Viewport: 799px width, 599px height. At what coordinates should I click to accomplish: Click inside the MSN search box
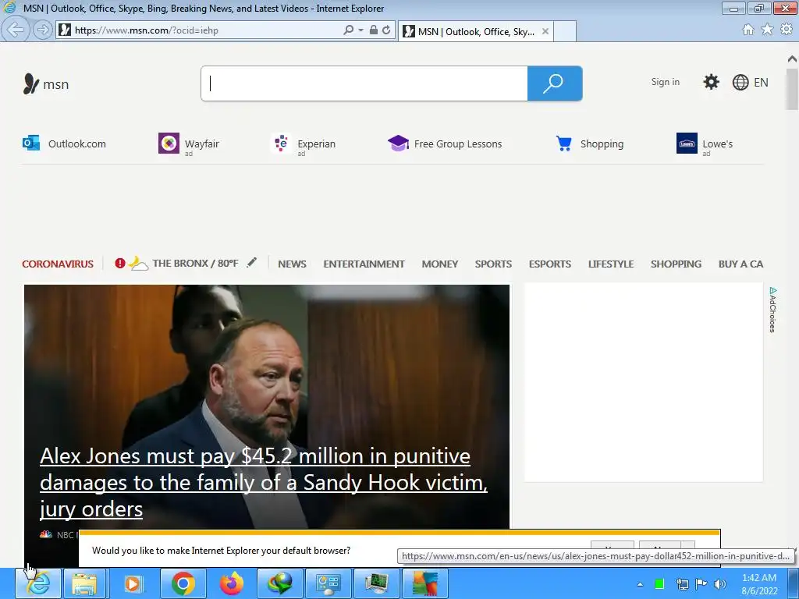pyautogui.click(x=364, y=83)
